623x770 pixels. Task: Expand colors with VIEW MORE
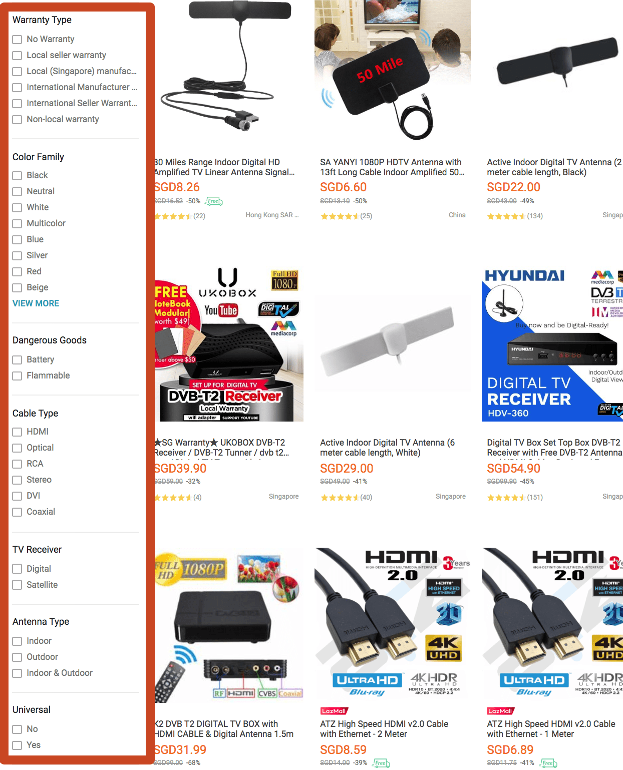(x=36, y=303)
